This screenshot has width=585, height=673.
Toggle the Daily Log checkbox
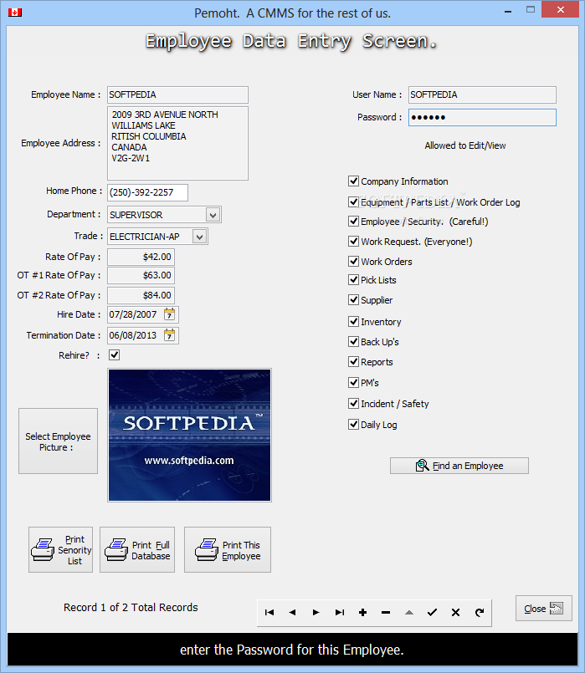pos(353,425)
